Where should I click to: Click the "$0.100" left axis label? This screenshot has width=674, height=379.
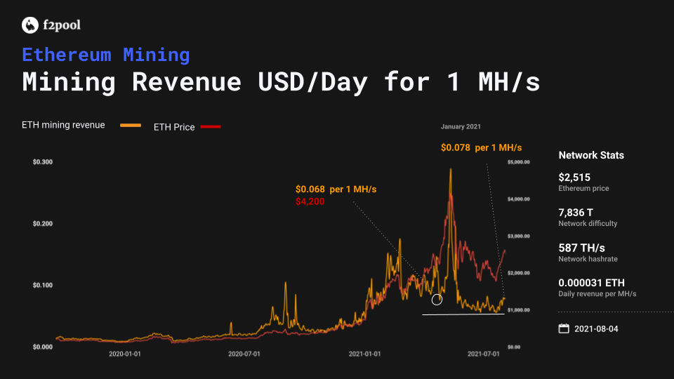pyautogui.click(x=43, y=286)
